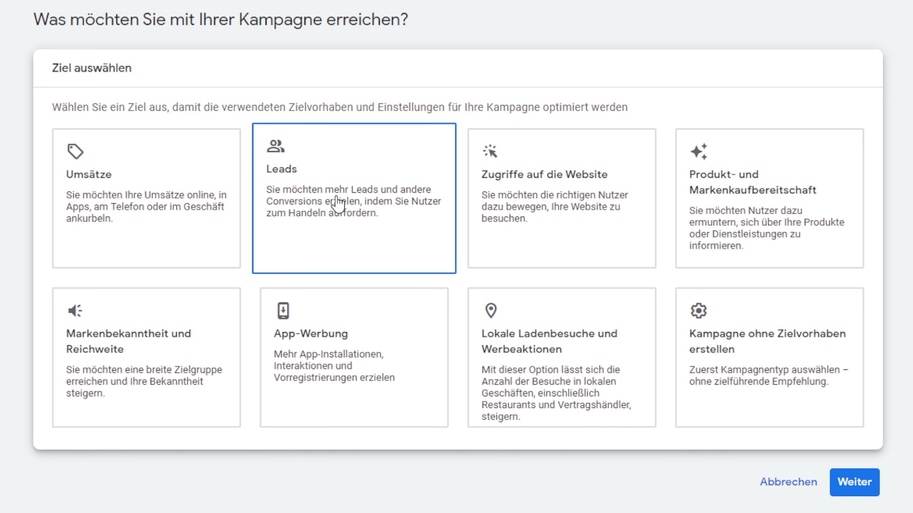Viewport: 913px width, 513px height.
Task: Choose Lokale Ladenbesuche und Werbeaktionen heading
Action: click(x=549, y=342)
